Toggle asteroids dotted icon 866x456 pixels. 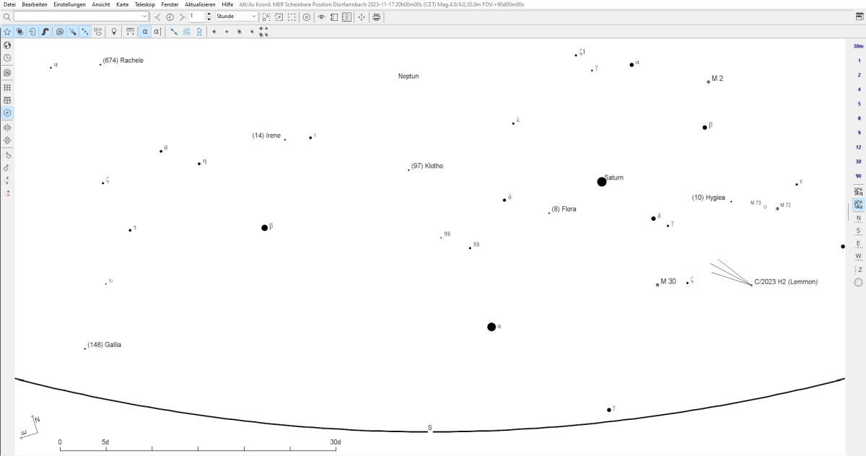click(x=86, y=32)
